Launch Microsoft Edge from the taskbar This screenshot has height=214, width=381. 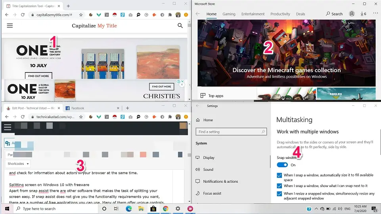[128, 209]
